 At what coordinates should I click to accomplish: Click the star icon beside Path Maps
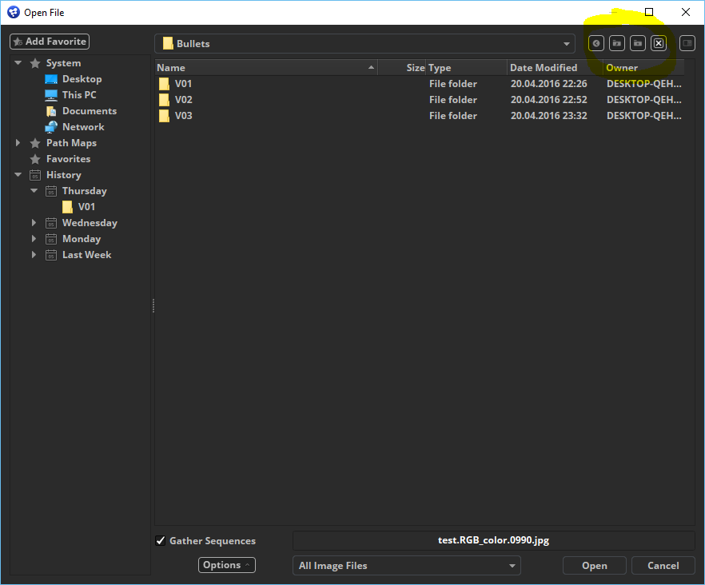[35, 143]
